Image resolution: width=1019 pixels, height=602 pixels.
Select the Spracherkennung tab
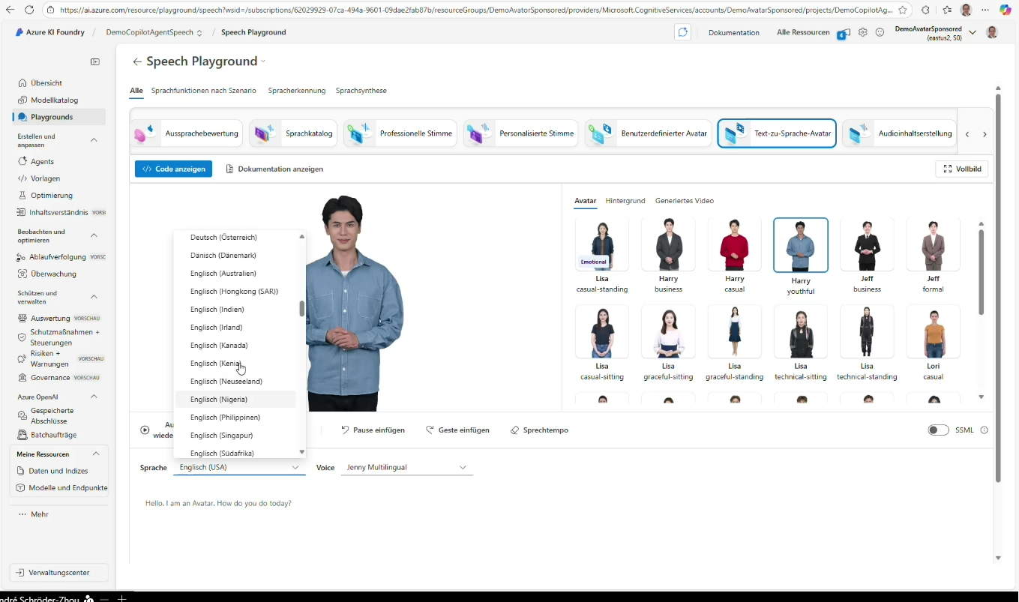click(296, 91)
